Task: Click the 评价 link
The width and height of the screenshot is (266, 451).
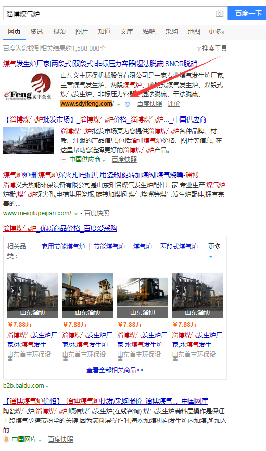Action: pyautogui.click(x=174, y=104)
